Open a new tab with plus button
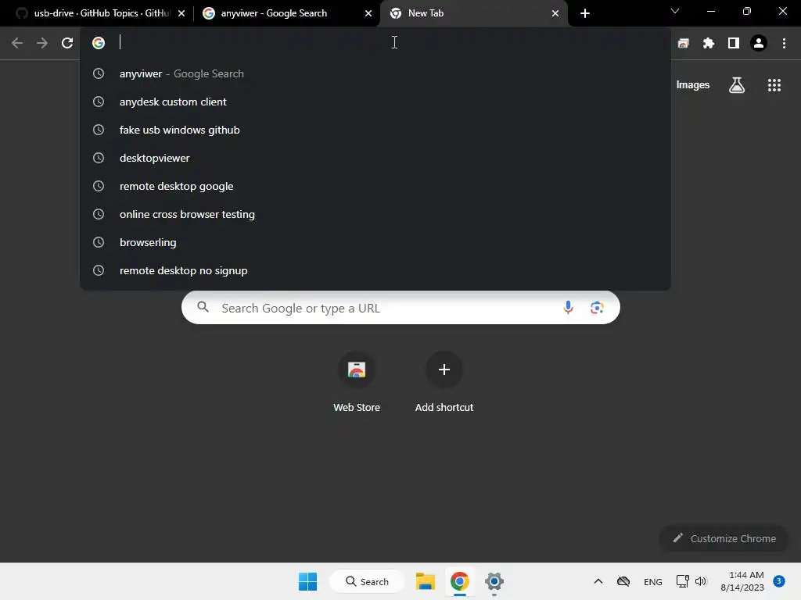The width and height of the screenshot is (801, 600). coord(585,13)
